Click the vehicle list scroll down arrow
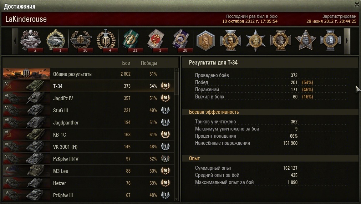 coord(176,199)
